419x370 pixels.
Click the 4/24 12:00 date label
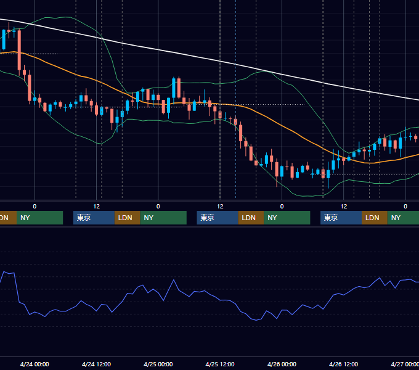96,364
